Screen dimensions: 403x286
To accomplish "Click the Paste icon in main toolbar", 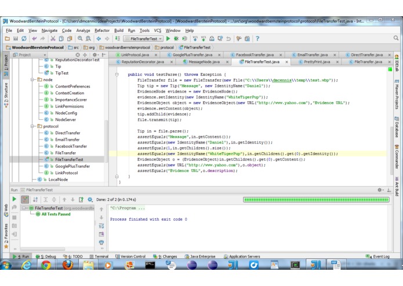I will click(x=70, y=39).
